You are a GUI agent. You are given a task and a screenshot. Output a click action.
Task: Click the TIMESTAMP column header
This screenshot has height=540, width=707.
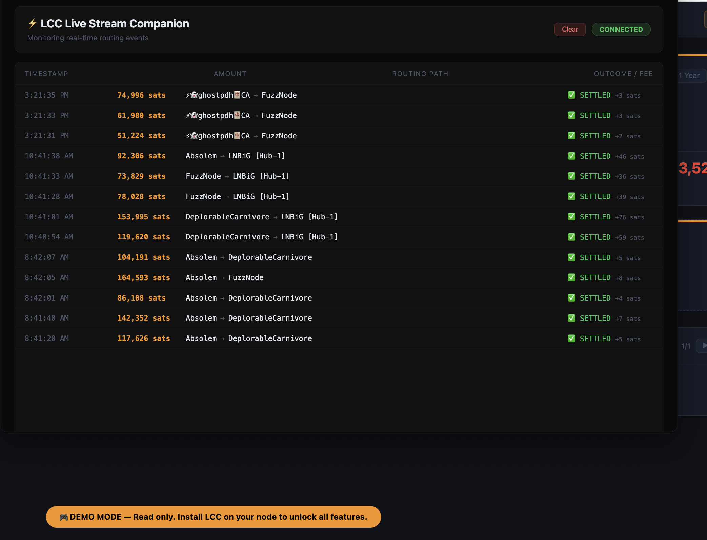coord(46,74)
